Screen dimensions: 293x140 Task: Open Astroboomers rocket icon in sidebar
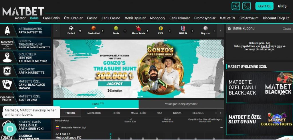point(7,31)
